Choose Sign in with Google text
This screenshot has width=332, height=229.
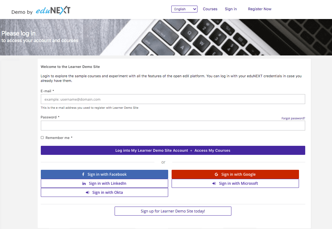click(x=238, y=174)
